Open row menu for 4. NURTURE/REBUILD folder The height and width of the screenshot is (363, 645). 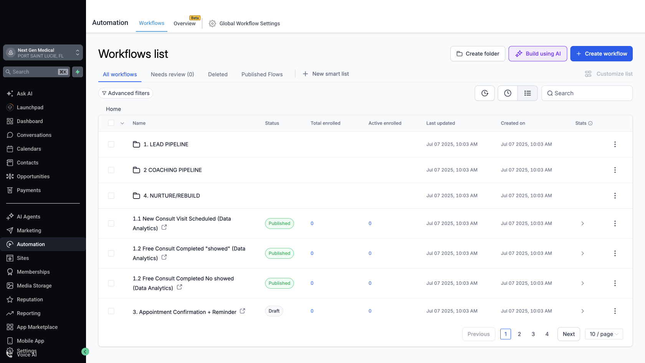pos(615,195)
